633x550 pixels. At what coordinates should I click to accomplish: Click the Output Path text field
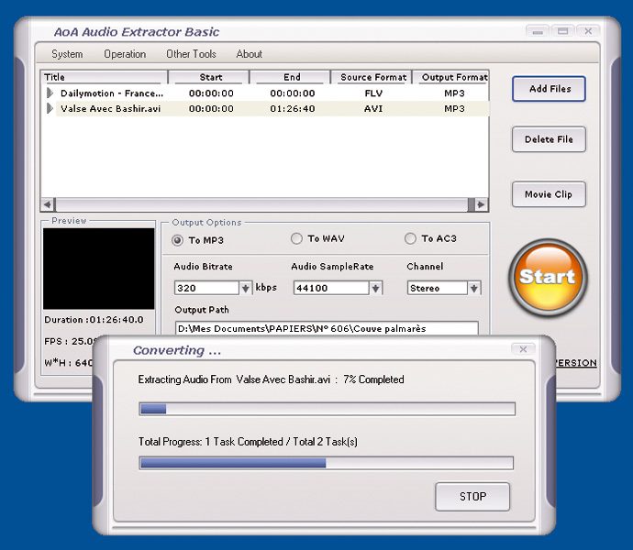[x=326, y=328]
